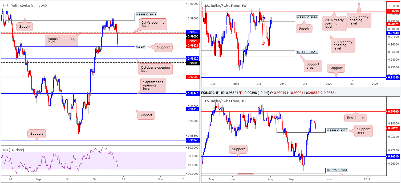This screenshot has width=401, height=183.
Task: Click the red 0.98990 price axis tag
Action: pyautogui.click(x=192, y=41)
